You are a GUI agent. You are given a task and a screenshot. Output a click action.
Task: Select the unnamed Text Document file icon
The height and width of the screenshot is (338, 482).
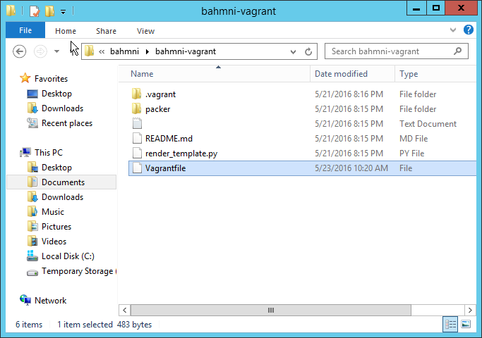tap(137, 123)
